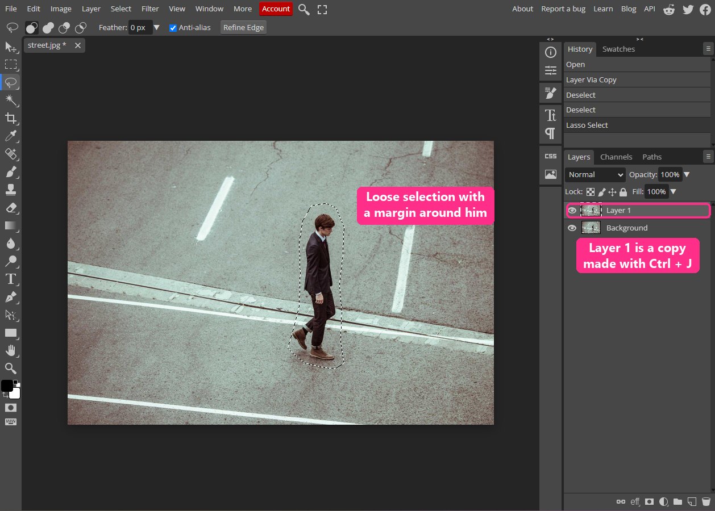The height and width of the screenshot is (511, 715).
Task: Select the Rectangle Select tool
Action: 11,64
